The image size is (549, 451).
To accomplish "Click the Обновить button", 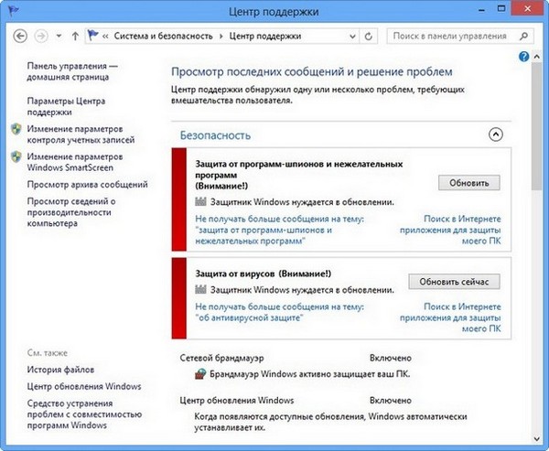I will point(468,183).
